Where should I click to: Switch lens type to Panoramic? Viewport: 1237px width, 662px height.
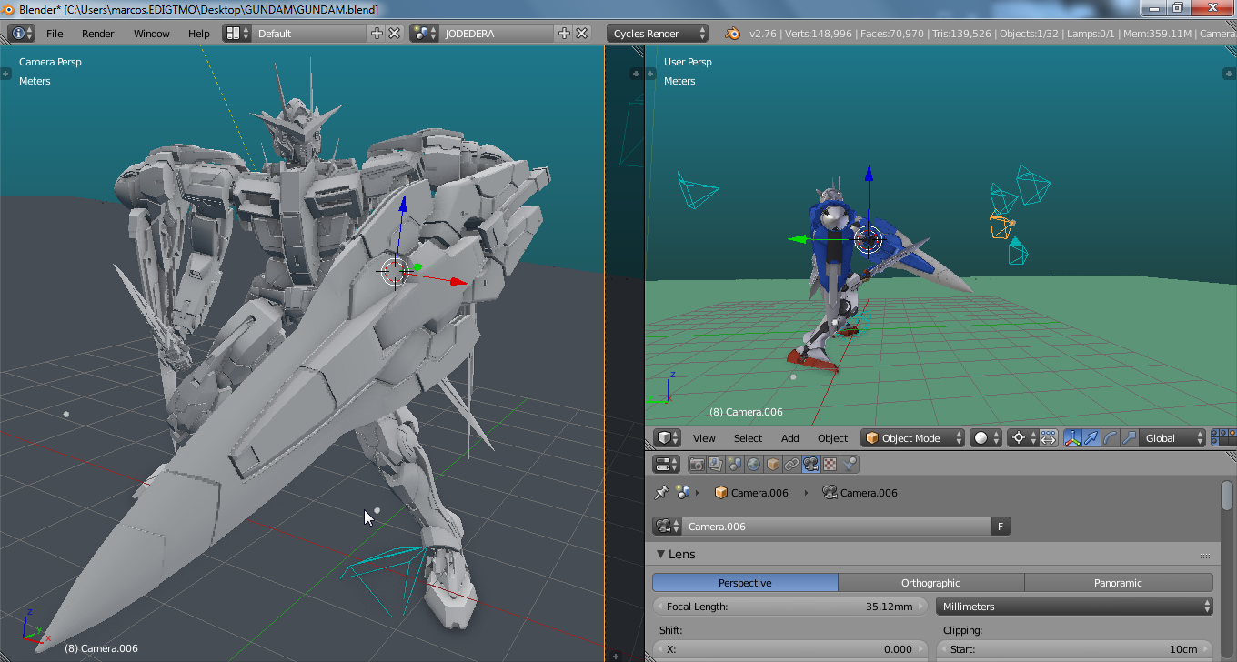[x=1118, y=583]
